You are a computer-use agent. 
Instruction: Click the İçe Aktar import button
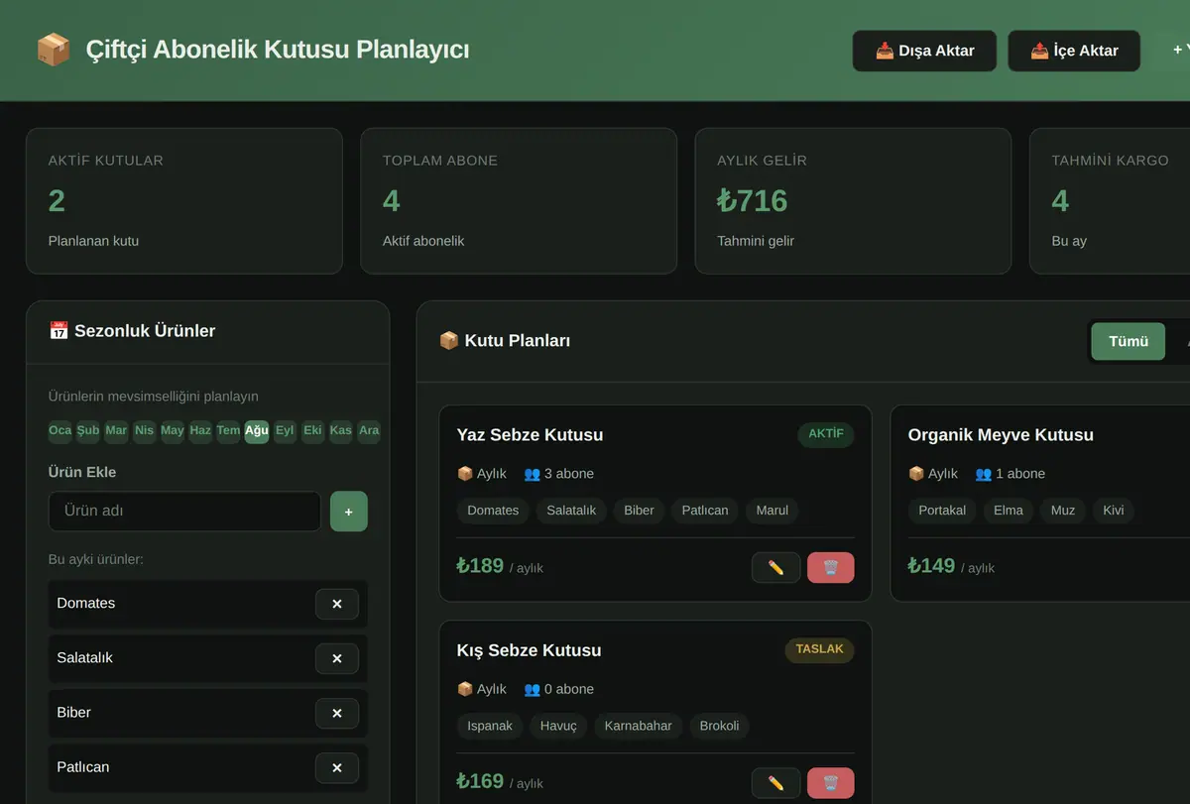pos(1074,51)
